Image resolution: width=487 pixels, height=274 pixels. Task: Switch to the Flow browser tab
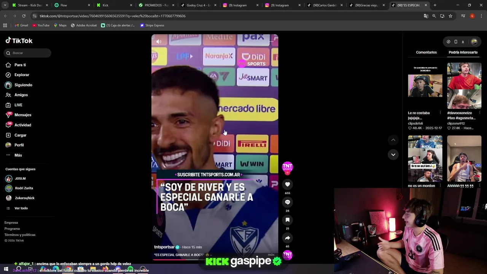coord(72,5)
